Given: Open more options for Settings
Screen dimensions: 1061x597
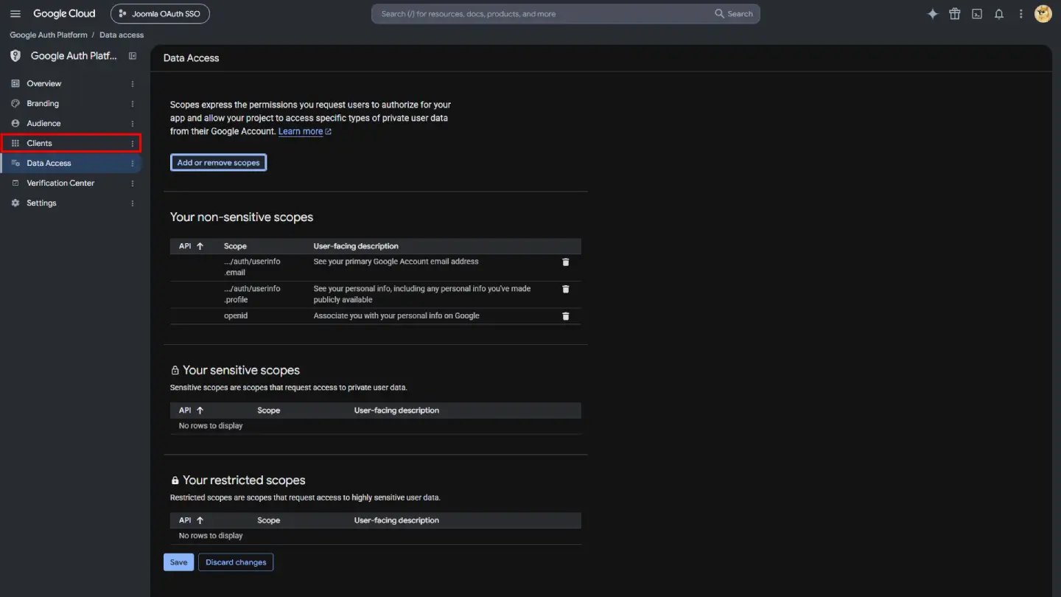Looking at the screenshot, I should tap(133, 203).
